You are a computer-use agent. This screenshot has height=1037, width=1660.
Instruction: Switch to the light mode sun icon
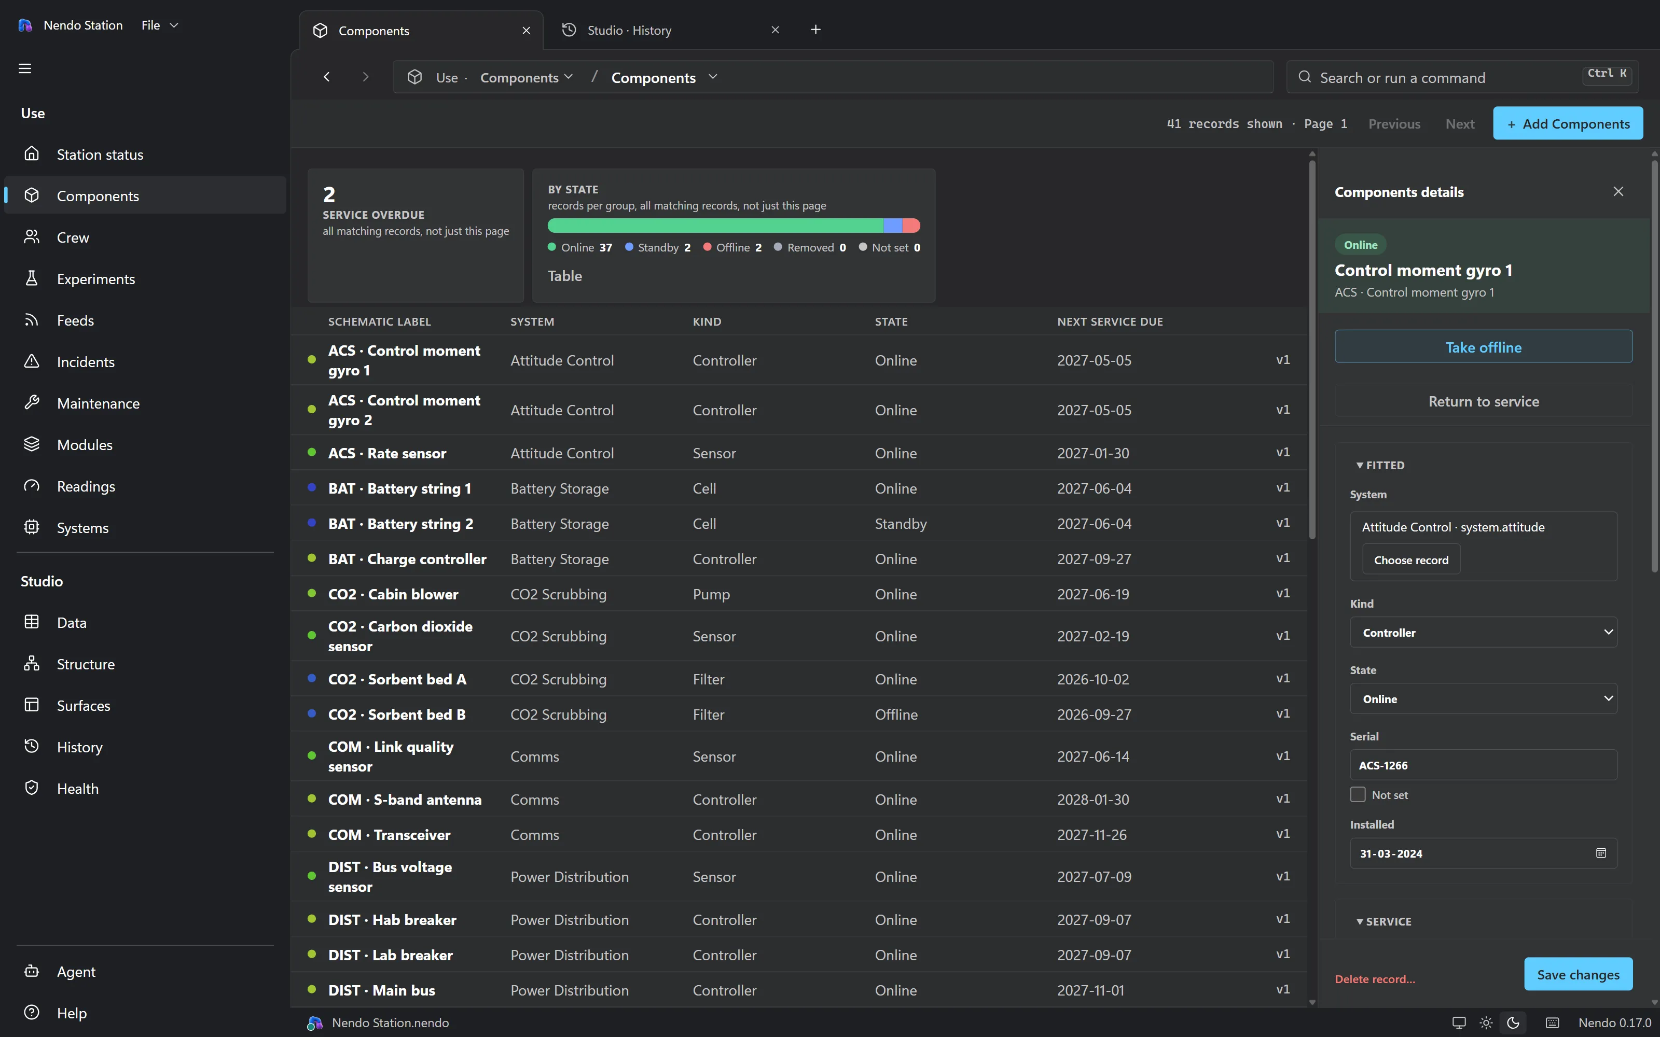coord(1486,1022)
